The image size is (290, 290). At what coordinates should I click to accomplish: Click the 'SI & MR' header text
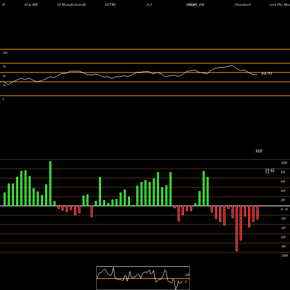[x=31, y=5]
